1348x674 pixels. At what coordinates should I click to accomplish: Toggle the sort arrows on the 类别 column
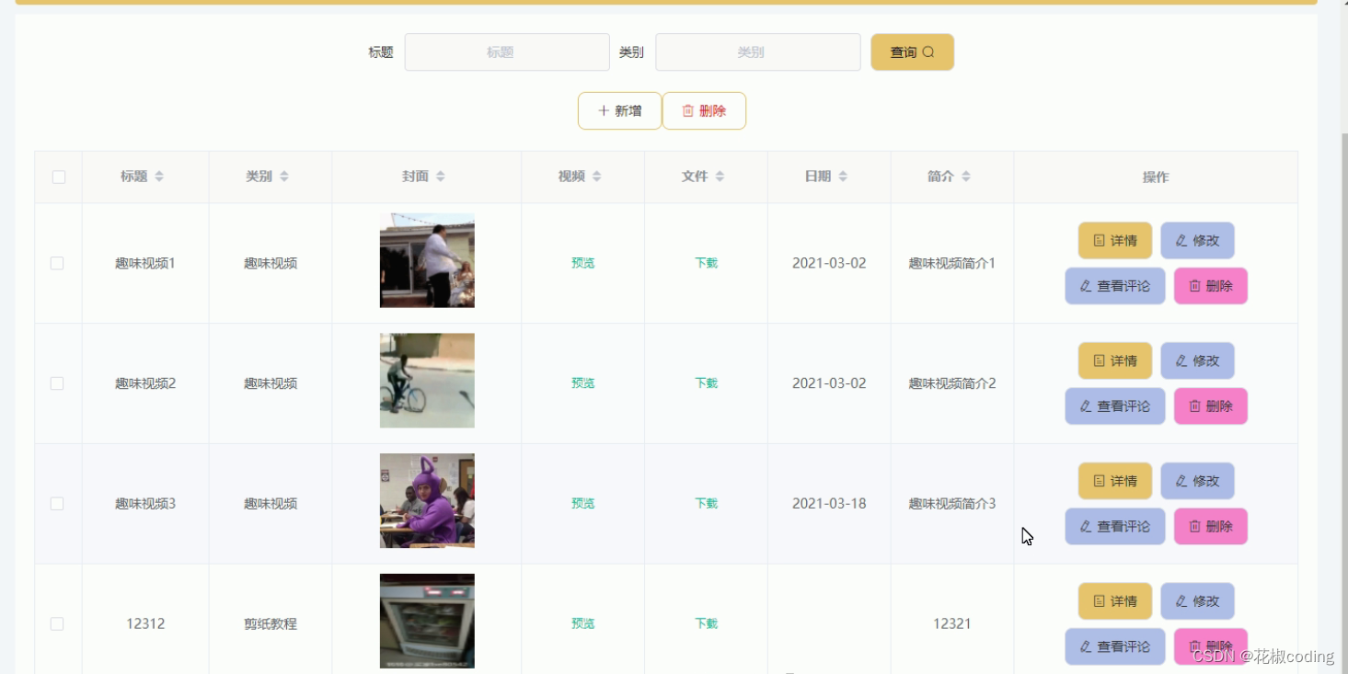click(283, 176)
